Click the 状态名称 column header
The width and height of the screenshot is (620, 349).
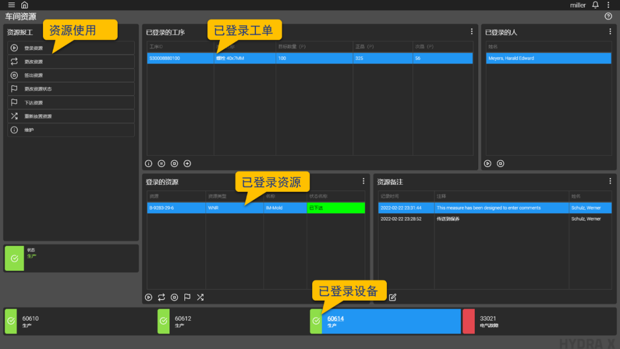coord(336,196)
